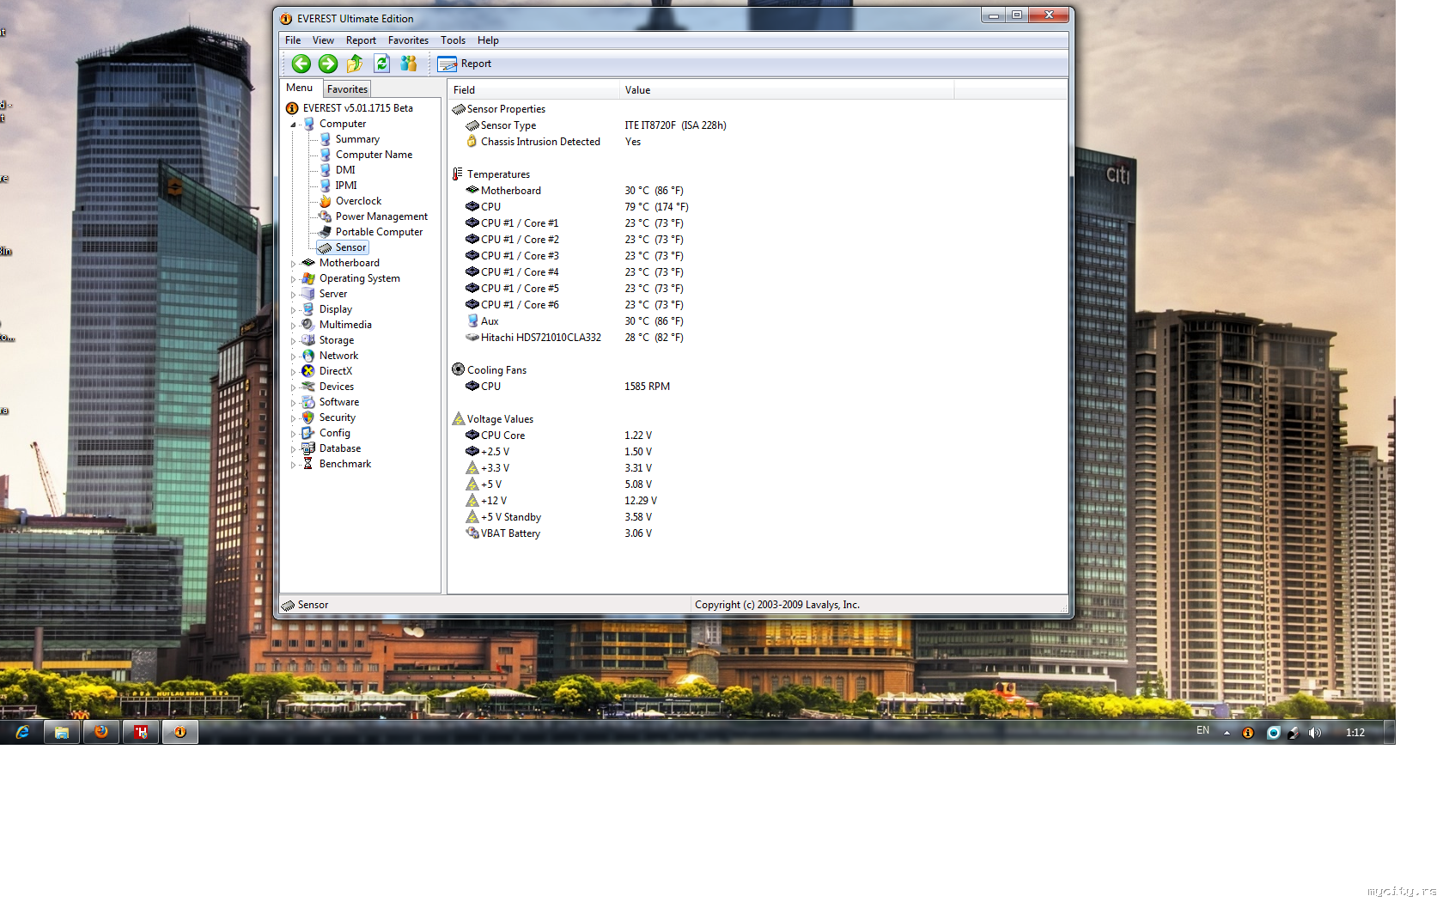Click the Software icon in the tree
The height and width of the screenshot is (902, 1443).
(x=308, y=402)
